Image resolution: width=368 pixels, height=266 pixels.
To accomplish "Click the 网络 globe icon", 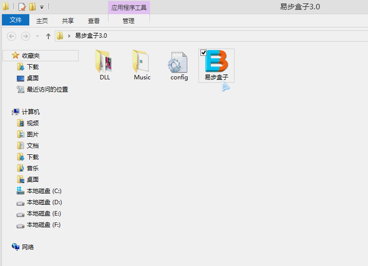I will [16, 247].
